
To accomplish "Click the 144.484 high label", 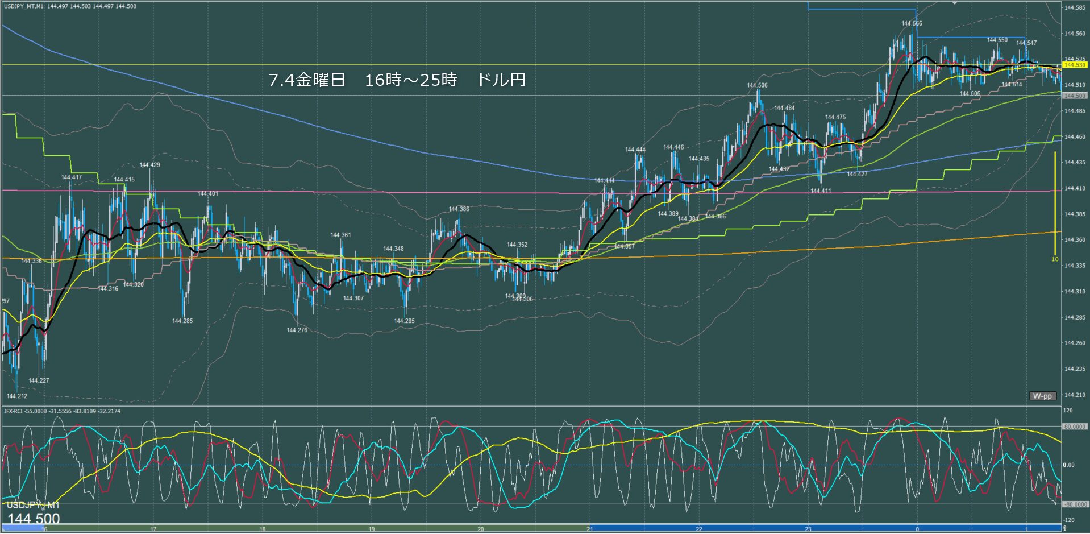I will click(784, 108).
